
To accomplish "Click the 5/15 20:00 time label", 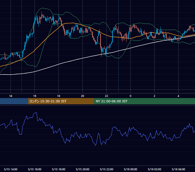I will (x=83, y=169).
